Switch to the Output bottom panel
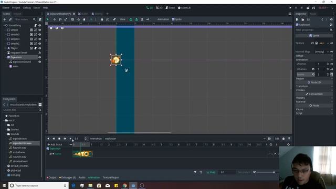The image size is (336, 189). pyautogui.click(x=51, y=177)
